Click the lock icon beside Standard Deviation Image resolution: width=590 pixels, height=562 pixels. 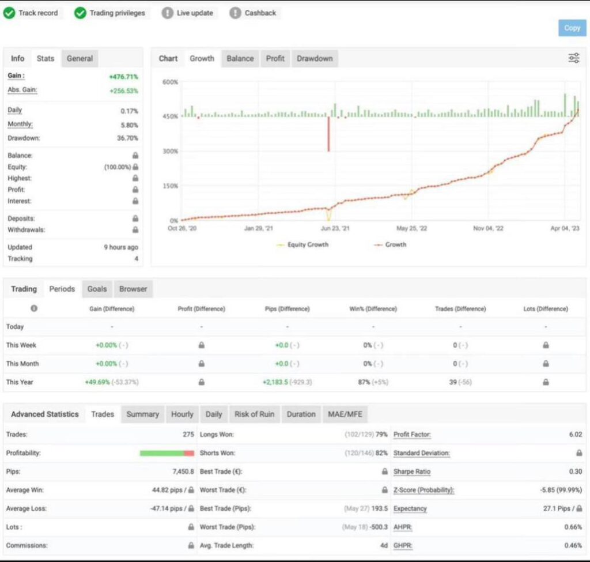579,453
